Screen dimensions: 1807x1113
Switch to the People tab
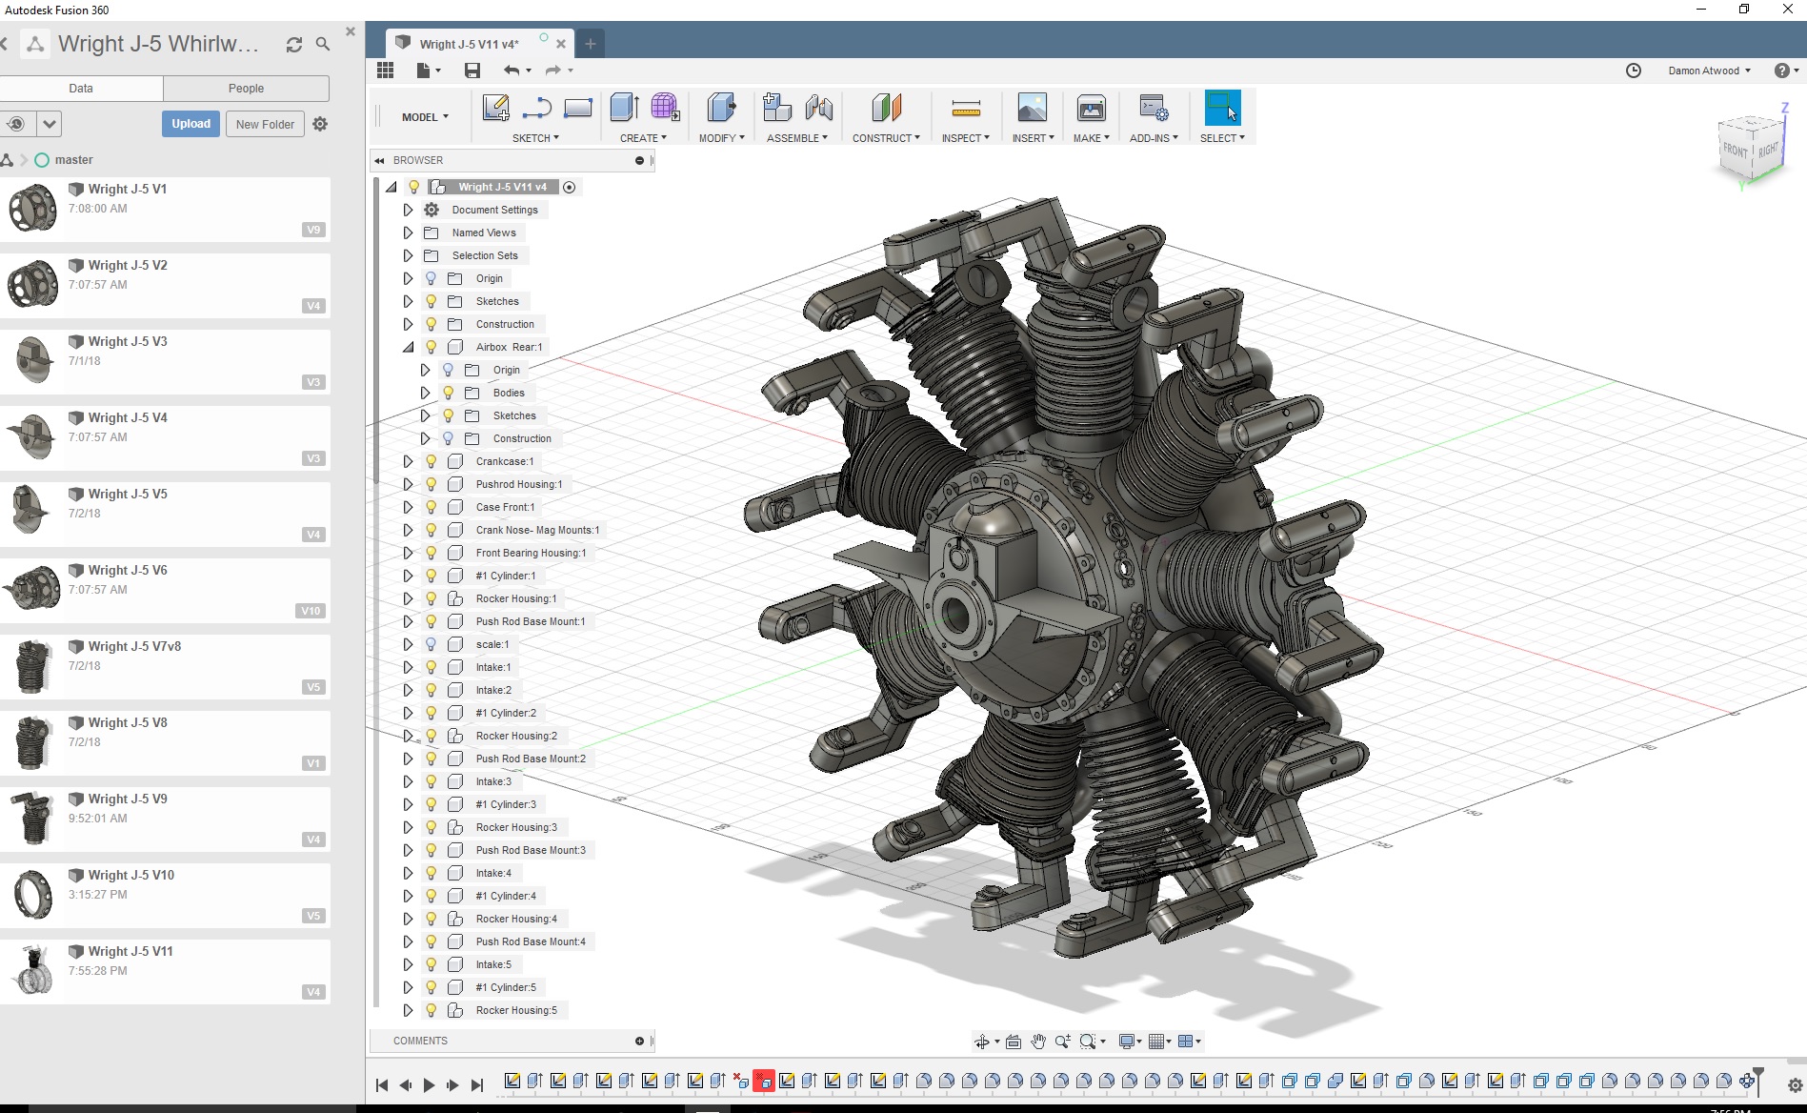point(246,89)
